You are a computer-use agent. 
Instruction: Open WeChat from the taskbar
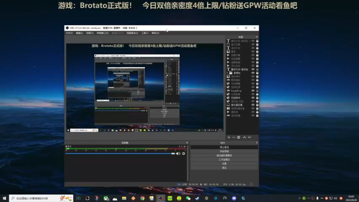pos(188,198)
